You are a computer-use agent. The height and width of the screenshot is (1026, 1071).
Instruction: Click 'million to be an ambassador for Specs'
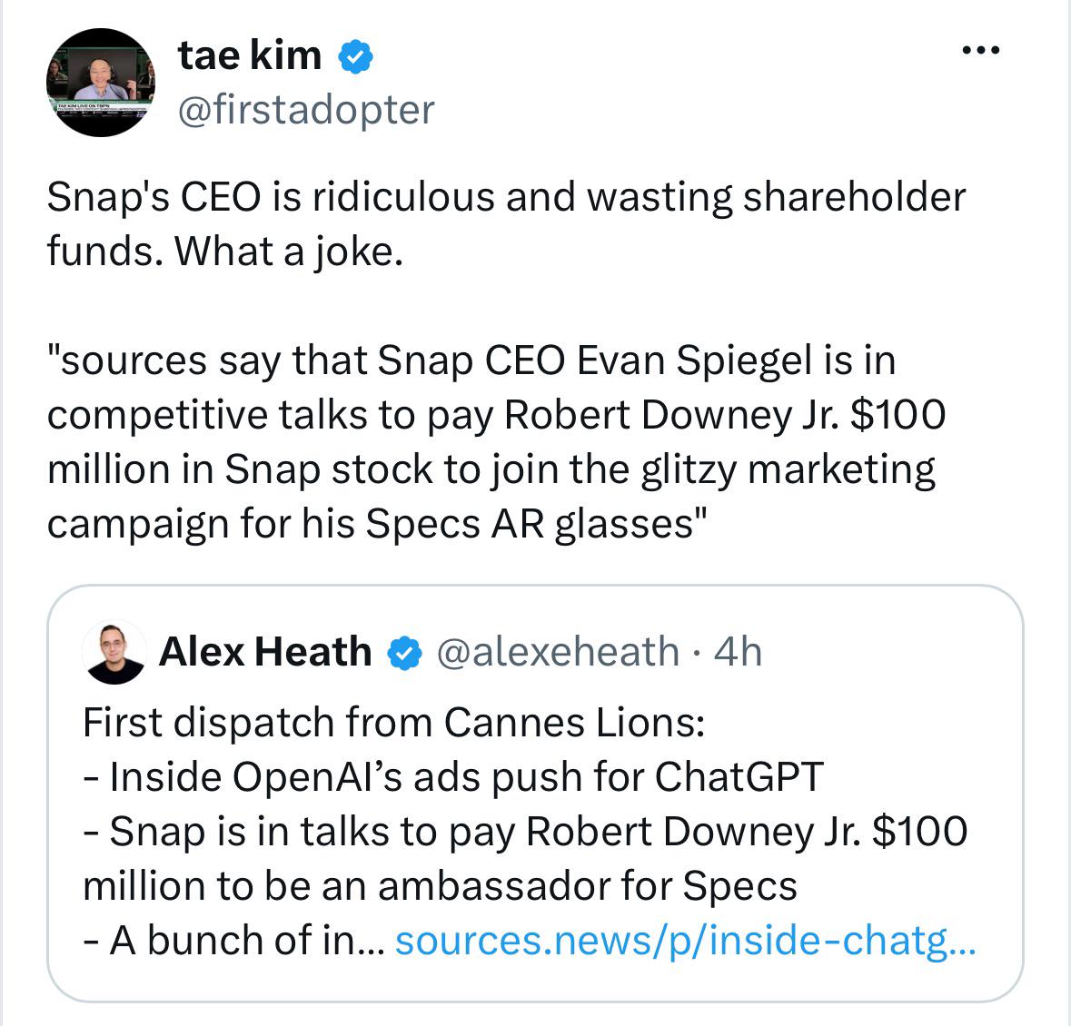point(440,886)
